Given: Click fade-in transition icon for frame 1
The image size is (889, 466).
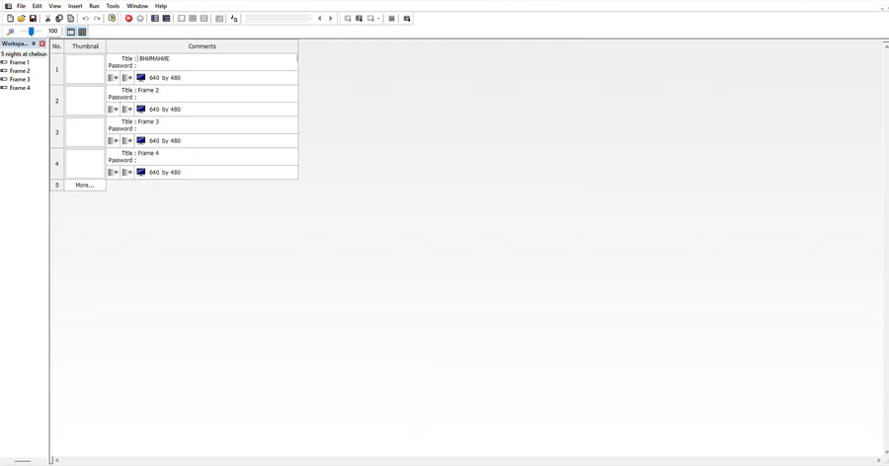Looking at the screenshot, I should click(x=113, y=78).
